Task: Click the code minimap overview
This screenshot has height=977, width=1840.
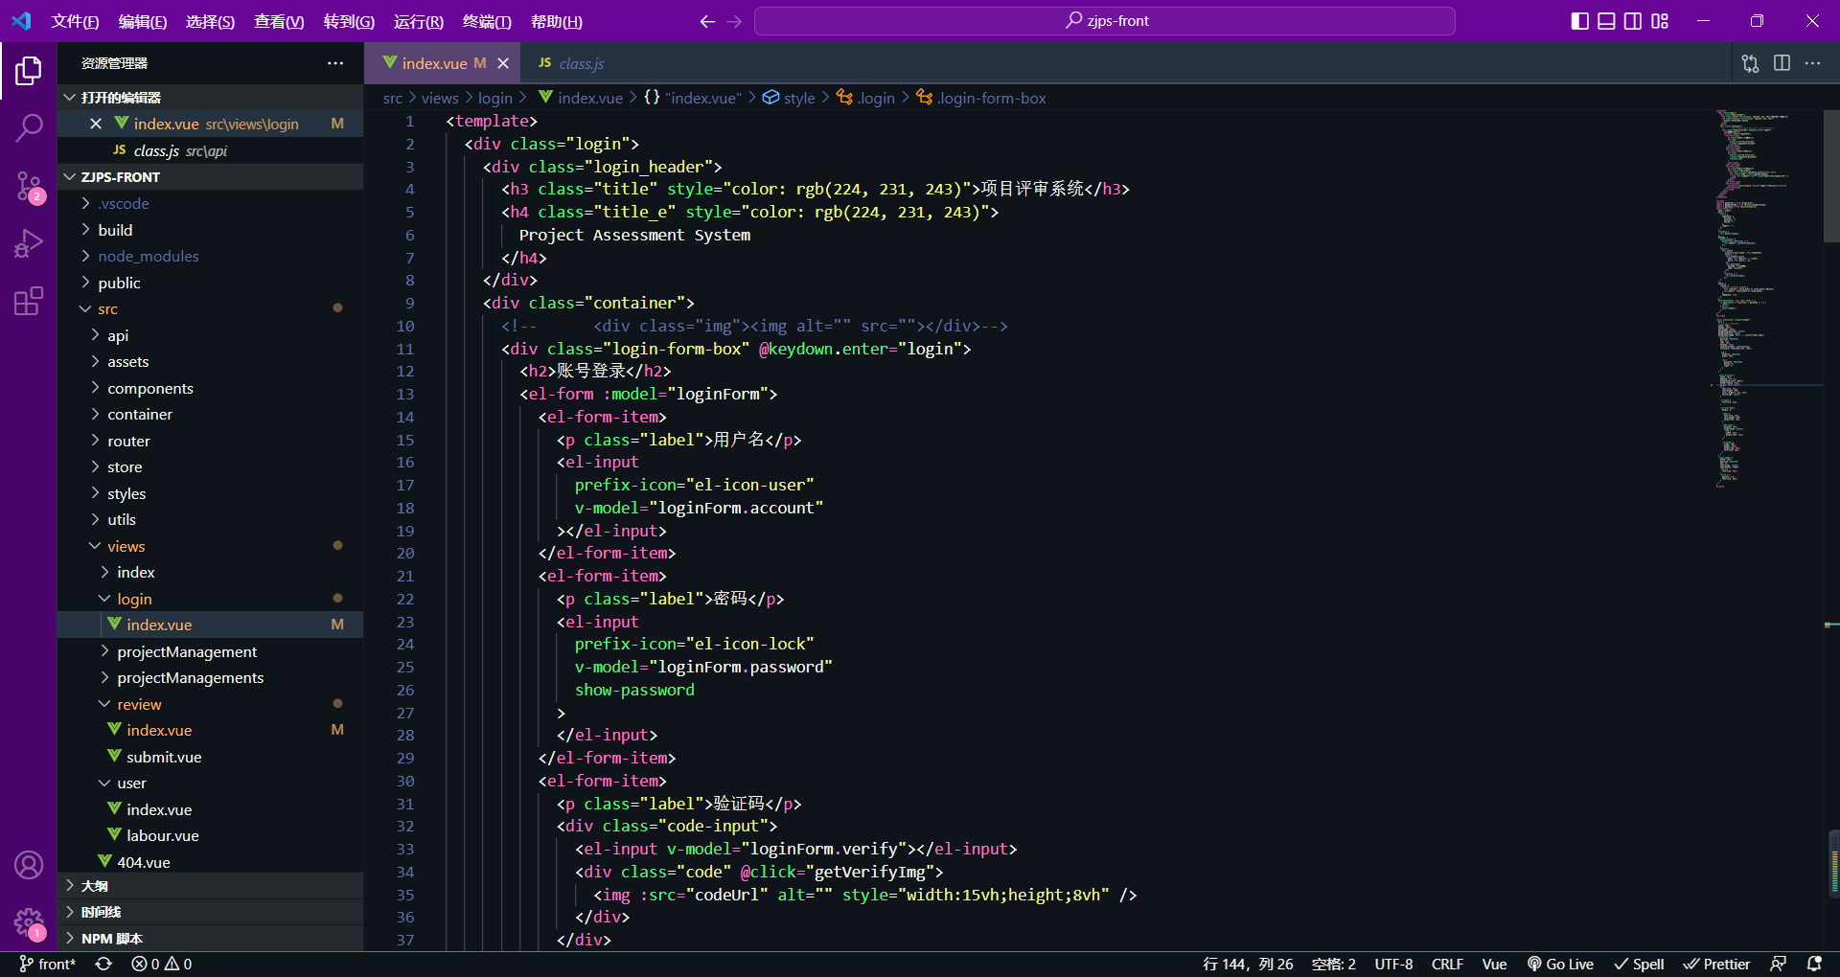Action: point(1768,299)
